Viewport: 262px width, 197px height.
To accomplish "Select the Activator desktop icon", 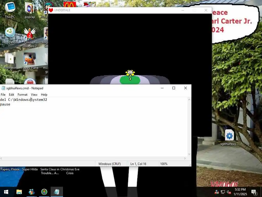I will 10,61.
